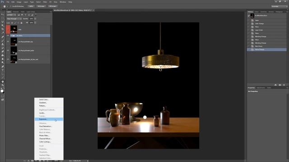Create new snapshot in History panel
This screenshot has height=162, width=289.
click(x=280, y=85)
